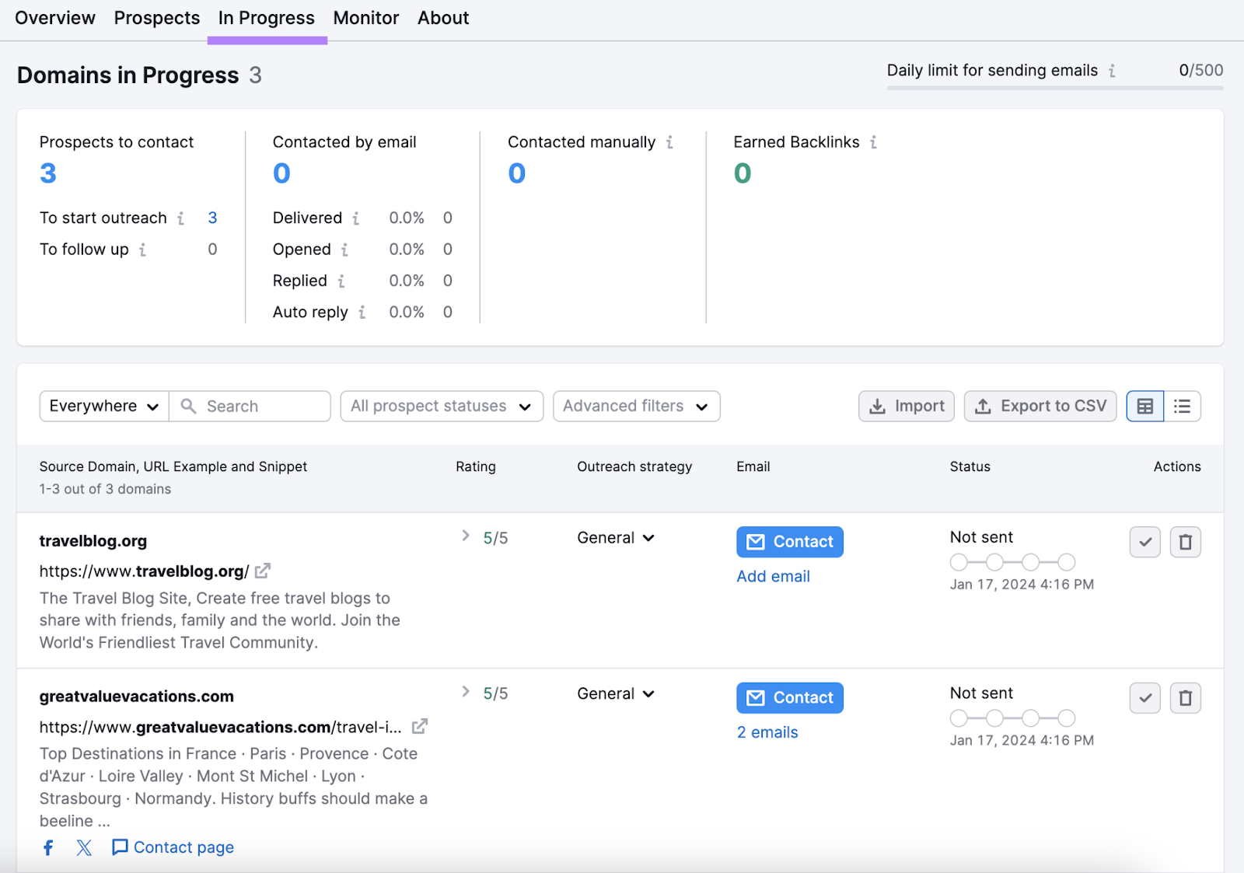Click the Export to CSV icon
1244x873 pixels.
[x=1040, y=406]
